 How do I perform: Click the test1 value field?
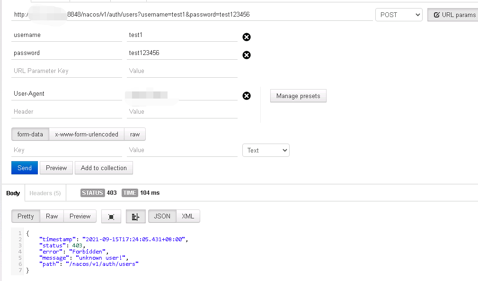tap(182, 35)
